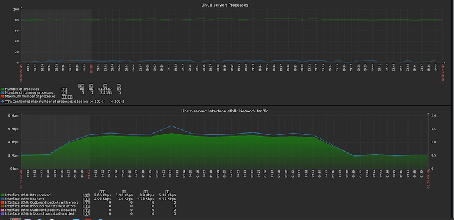The height and width of the screenshot is (220, 454).
Task: Click the red Maximum number of processes swatch
Action: [3, 96]
